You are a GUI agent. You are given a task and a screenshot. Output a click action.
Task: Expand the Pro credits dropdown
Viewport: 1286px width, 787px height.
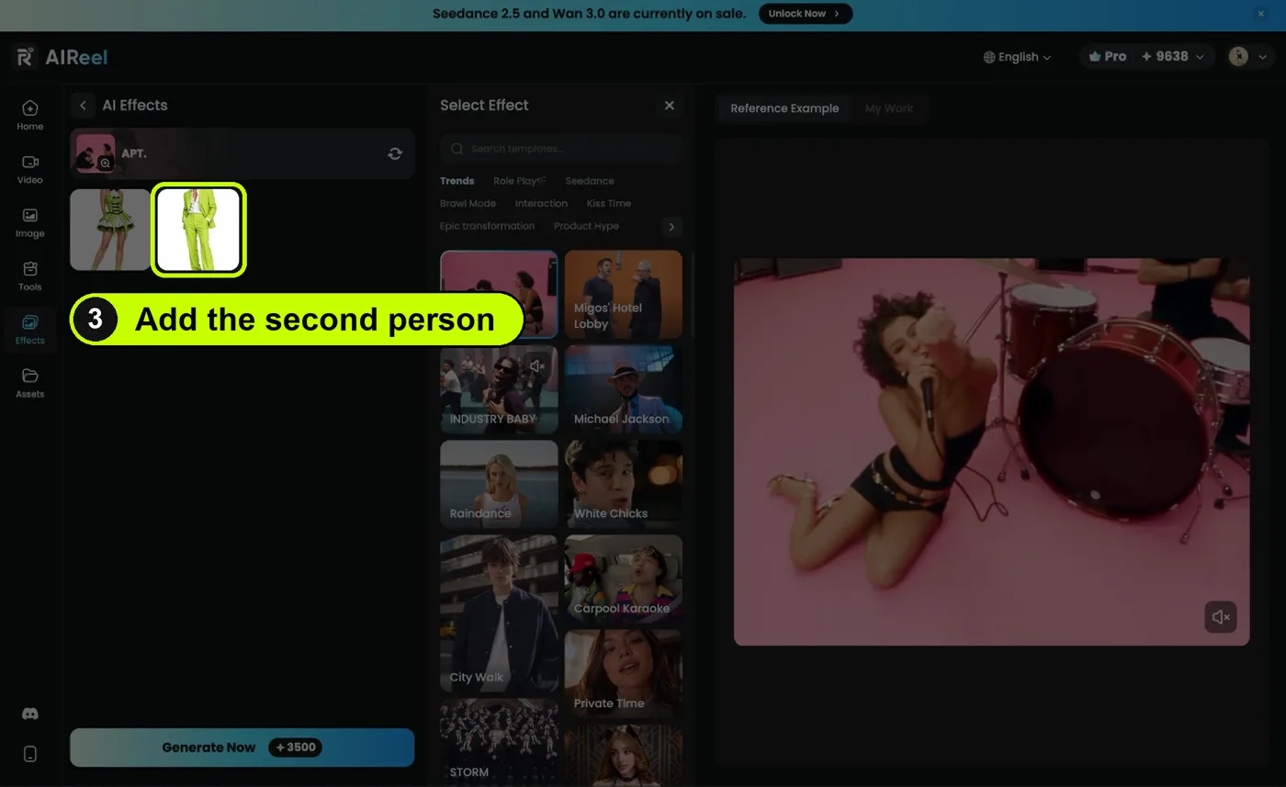point(1145,57)
